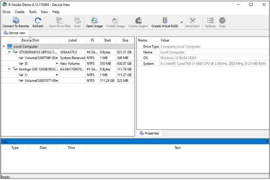This screenshot has height=180, width=270.
Task: Click the Volume{53007077 partition icon
Action: pos(21,81)
